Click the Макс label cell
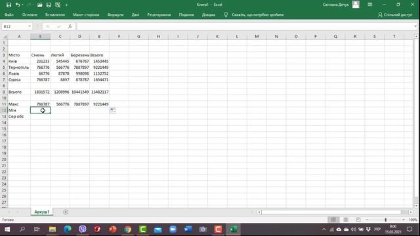Image resolution: width=420 pixels, height=236 pixels. [x=19, y=104]
